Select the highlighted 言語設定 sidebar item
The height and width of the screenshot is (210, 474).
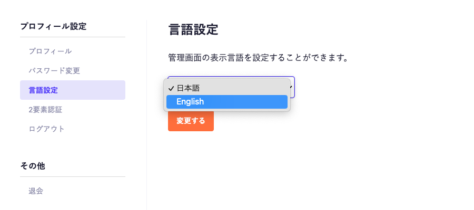pyautogui.click(x=43, y=90)
